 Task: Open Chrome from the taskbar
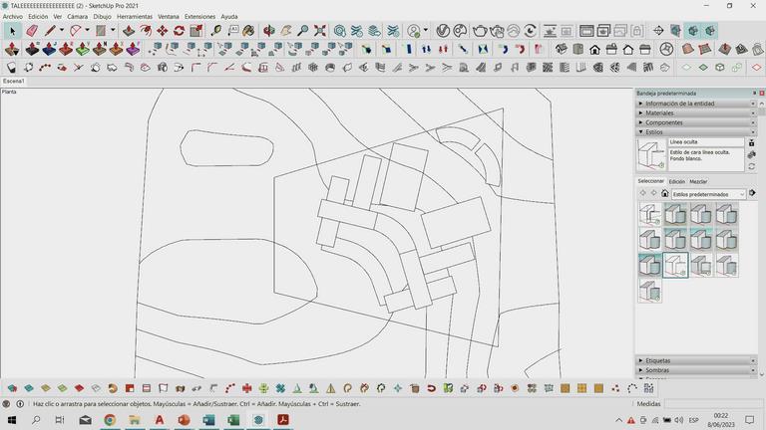point(110,420)
